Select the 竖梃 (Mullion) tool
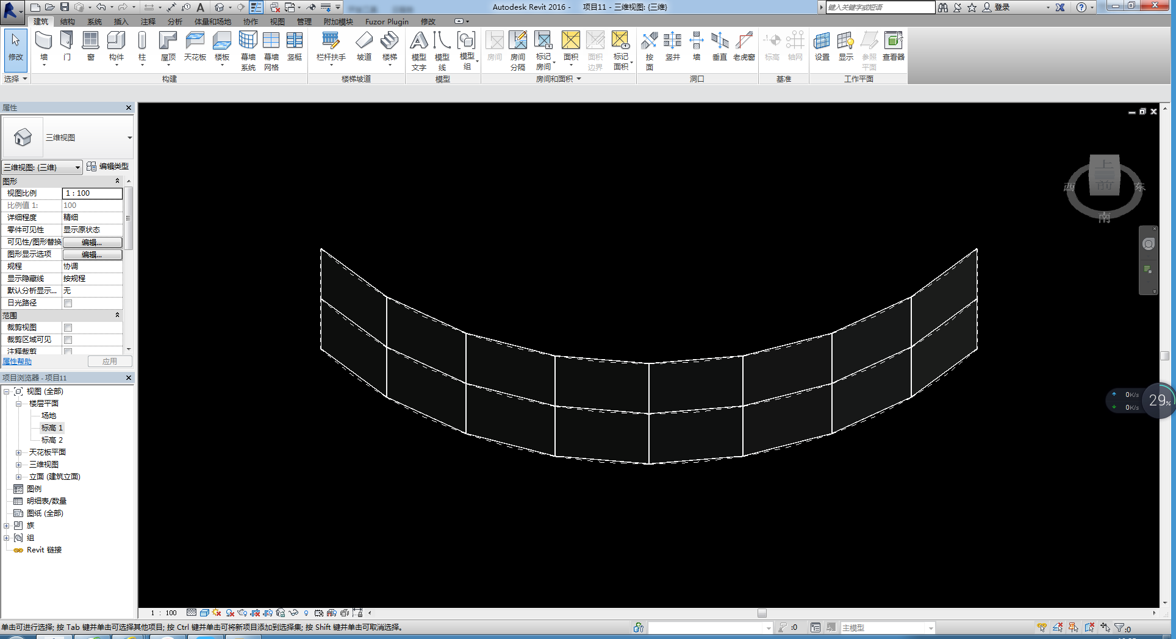Viewport: 1176px width, 639px height. pos(295,46)
